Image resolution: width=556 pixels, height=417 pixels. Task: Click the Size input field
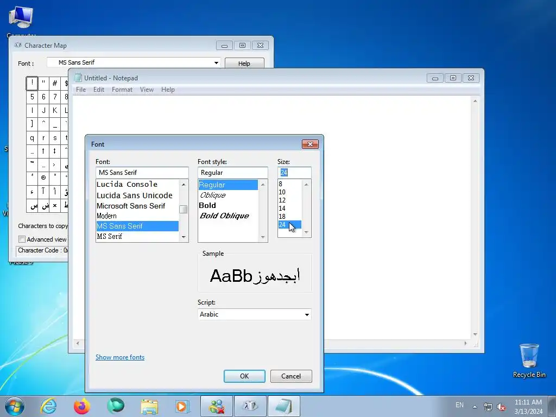[294, 173]
